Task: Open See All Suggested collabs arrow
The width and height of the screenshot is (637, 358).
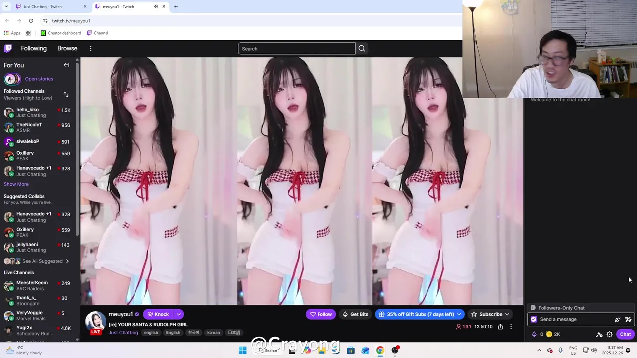Action: (x=67, y=261)
